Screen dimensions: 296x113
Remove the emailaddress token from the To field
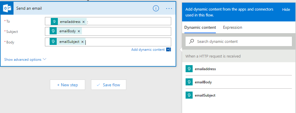tap(83, 22)
